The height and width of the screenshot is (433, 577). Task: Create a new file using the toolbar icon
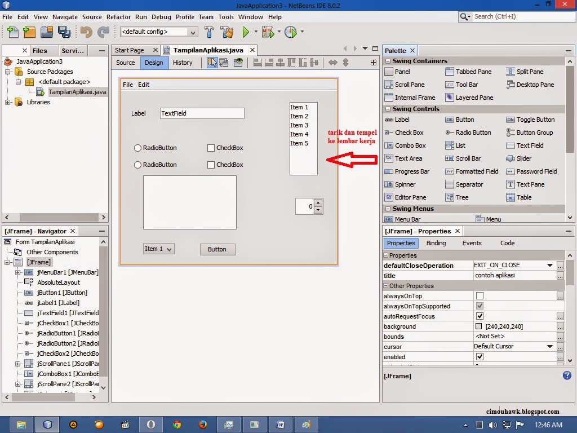[x=12, y=32]
